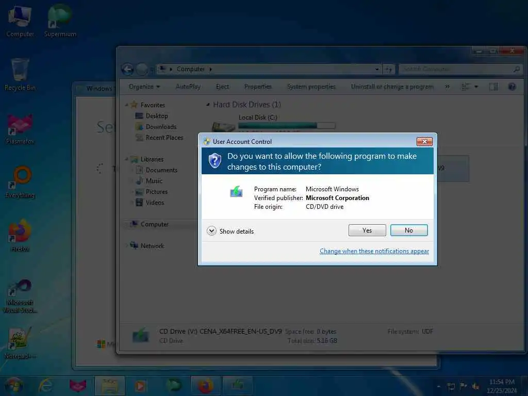This screenshot has width=528, height=396.
Task: Click the UAC shield question icon
Action: 215,161
